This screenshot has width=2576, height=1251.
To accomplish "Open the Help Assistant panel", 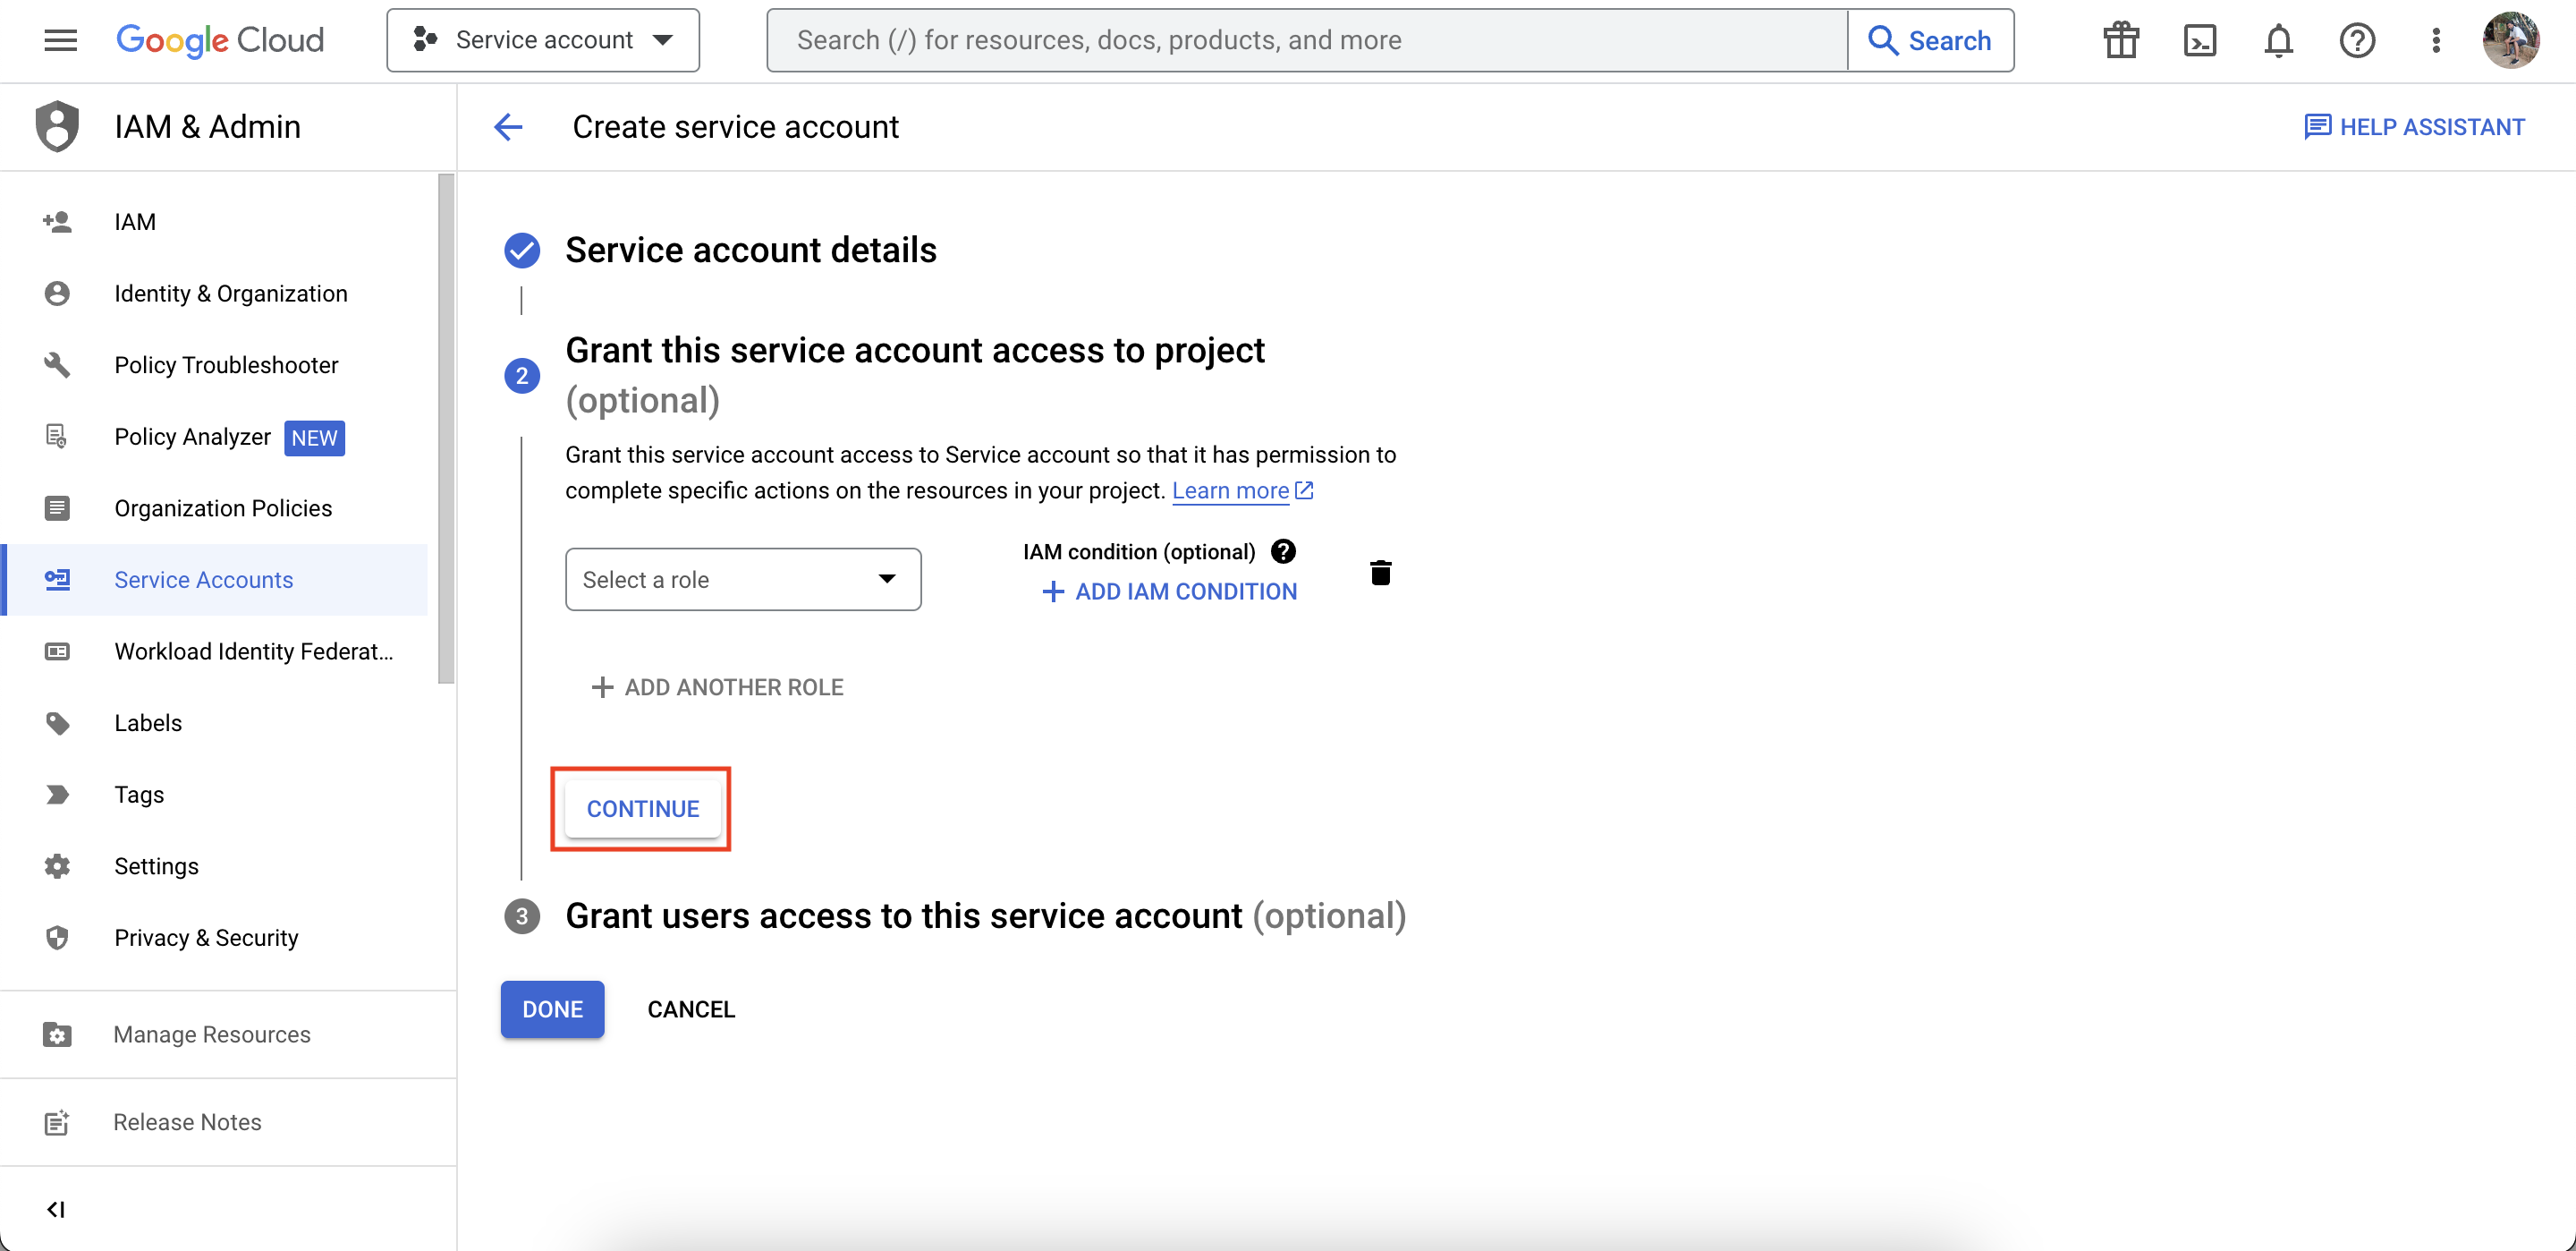I will (x=2414, y=127).
